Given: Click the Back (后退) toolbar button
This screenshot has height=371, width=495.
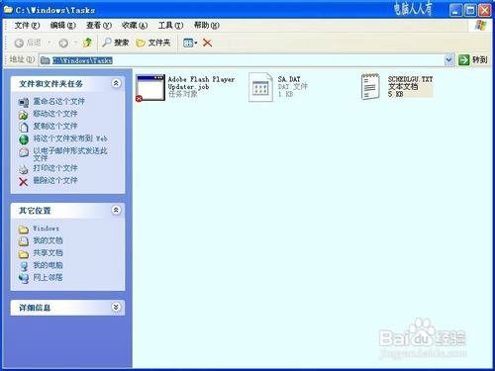Looking at the screenshot, I should point(28,43).
